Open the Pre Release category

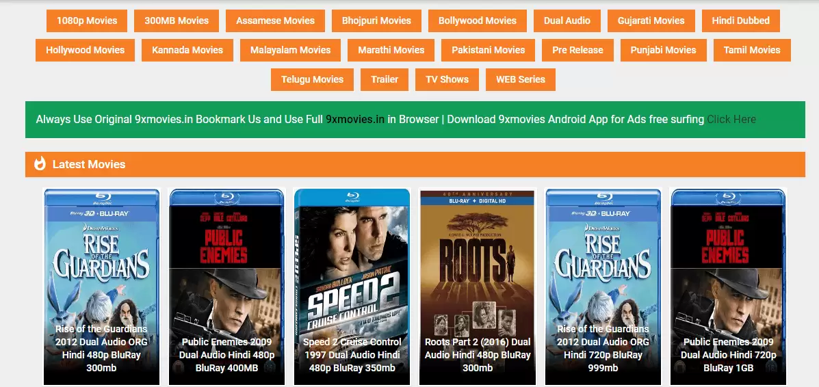577,50
